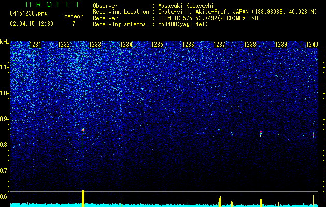The height and width of the screenshot is (207, 326).
Task: Click the 'Receiver' field label
Action: (x=105, y=18)
